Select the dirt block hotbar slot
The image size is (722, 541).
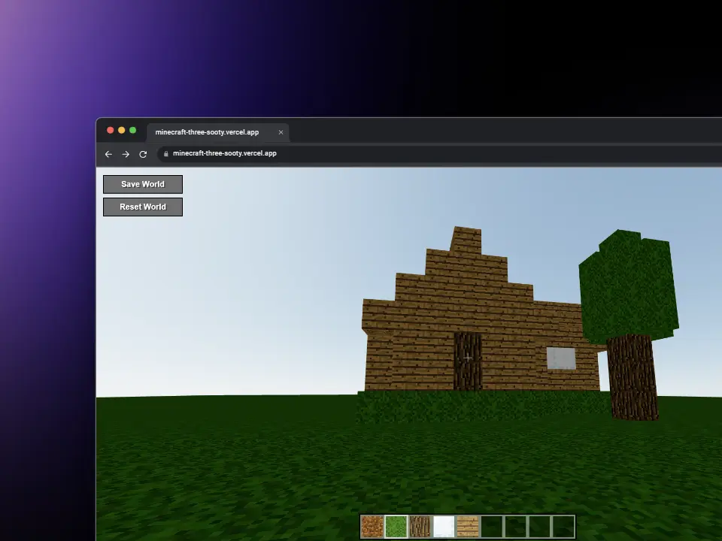pyautogui.click(x=372, y=526)
